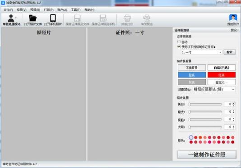Select the 使用以下规格制作证件照 radio button
This screenshot has height=168, width=241.
click(179, 46)
